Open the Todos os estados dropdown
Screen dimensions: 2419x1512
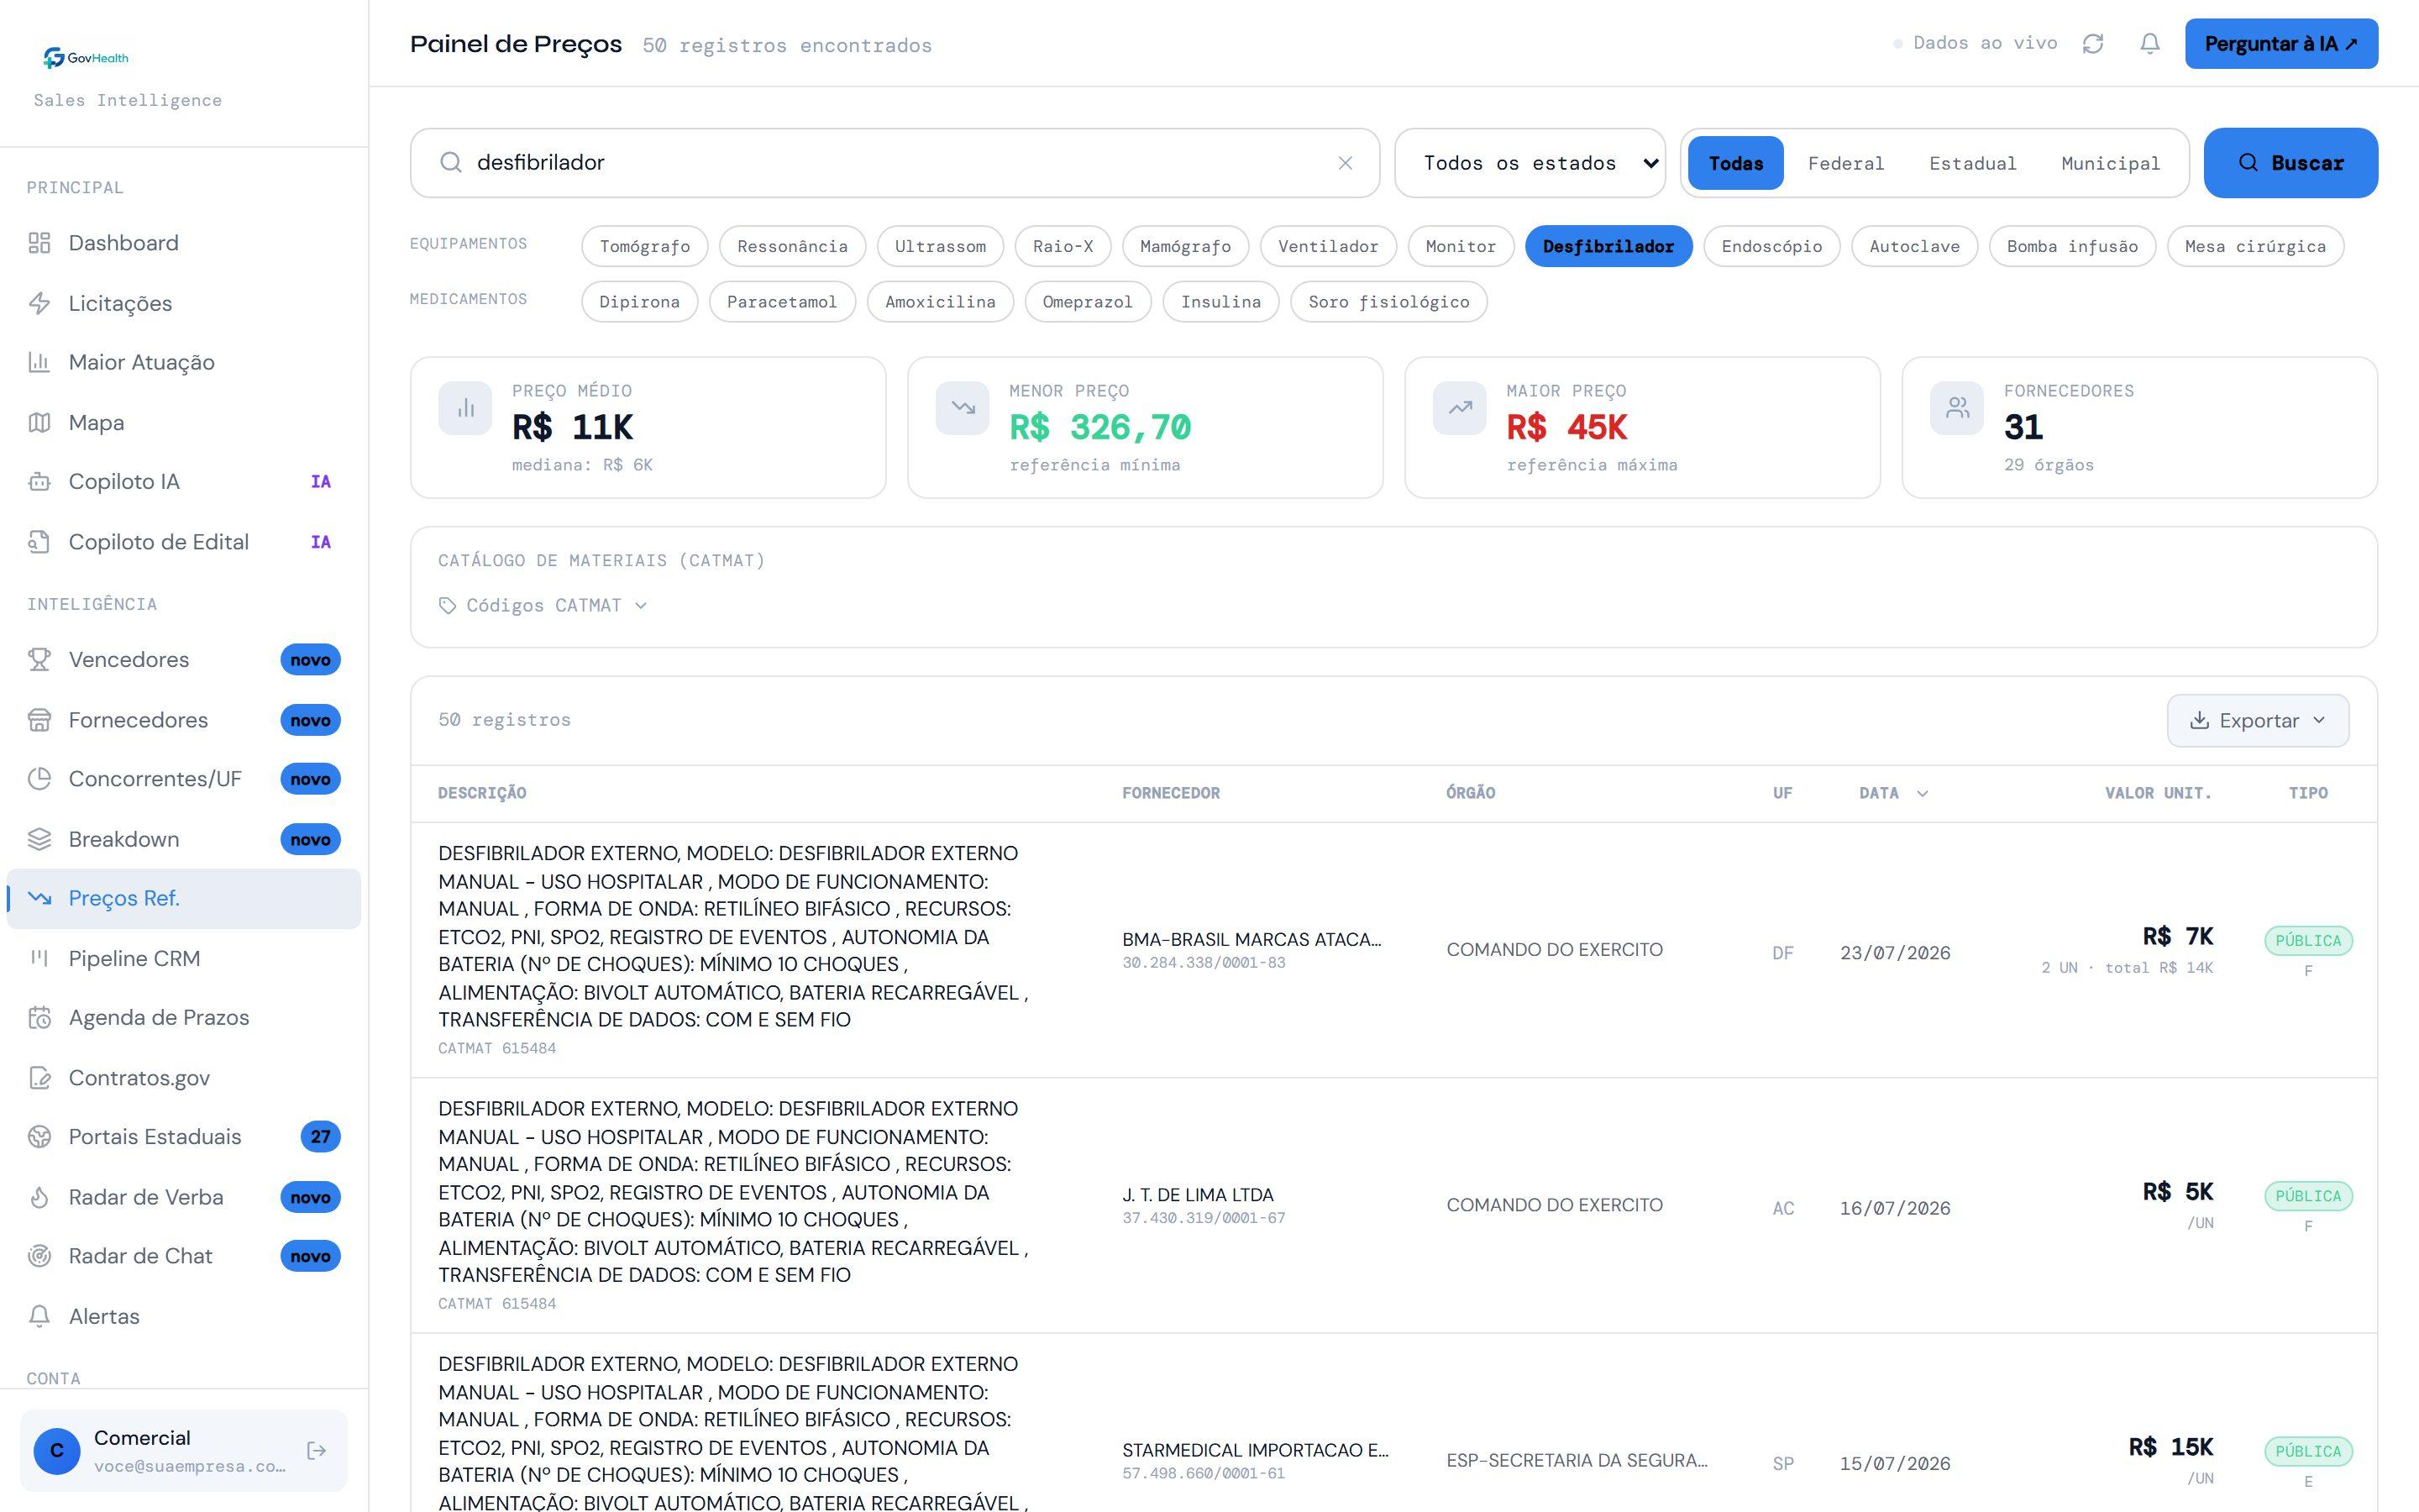(x=1530, y=163)
